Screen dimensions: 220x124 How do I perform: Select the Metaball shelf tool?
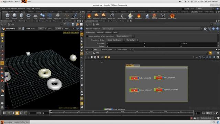pyautogui.click(x=42, y=16)
